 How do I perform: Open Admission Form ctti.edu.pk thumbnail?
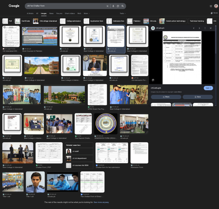pyautogui.click(x=139, y=153)
